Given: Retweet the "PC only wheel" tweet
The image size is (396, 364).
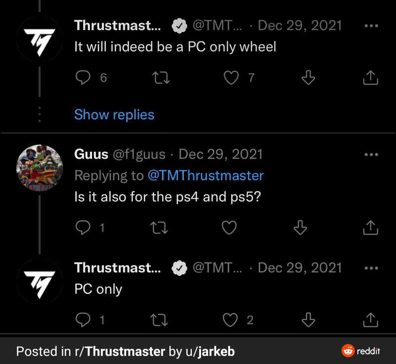Looking at the screenshot, I should point(159,78).
